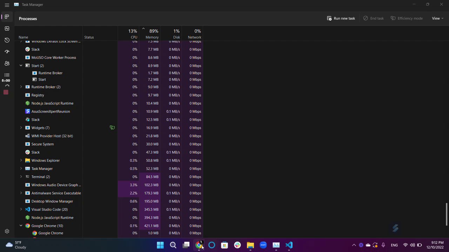Select the Registry process row

pos(108,95)
